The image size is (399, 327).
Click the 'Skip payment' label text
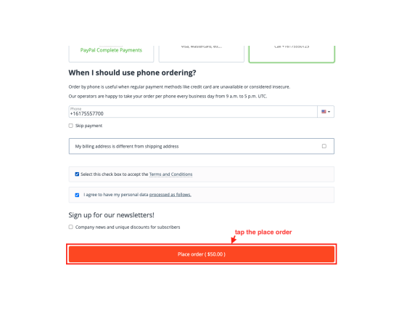coord(89,126)
